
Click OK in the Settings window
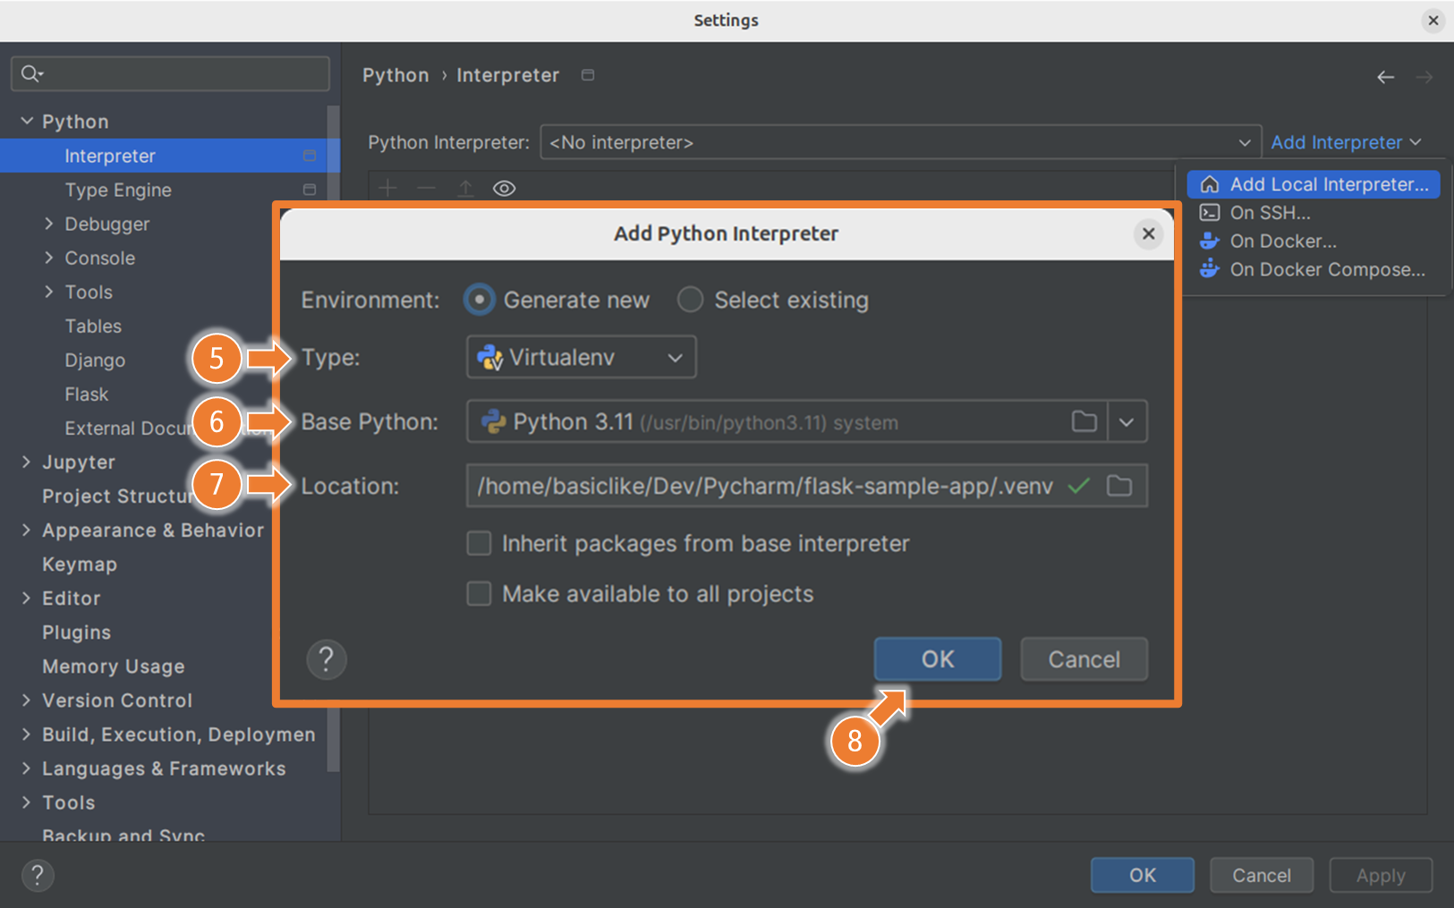tap(1143, 875)
